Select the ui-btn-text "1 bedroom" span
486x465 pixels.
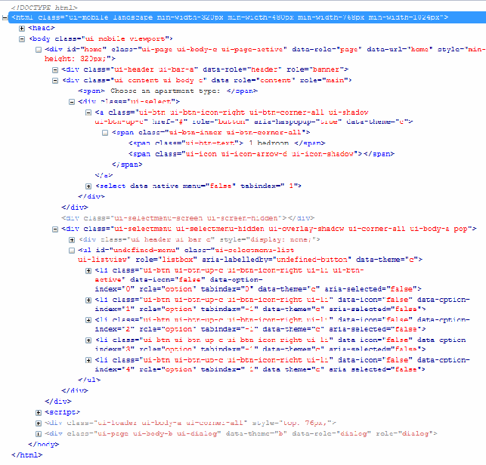[227, 143]
